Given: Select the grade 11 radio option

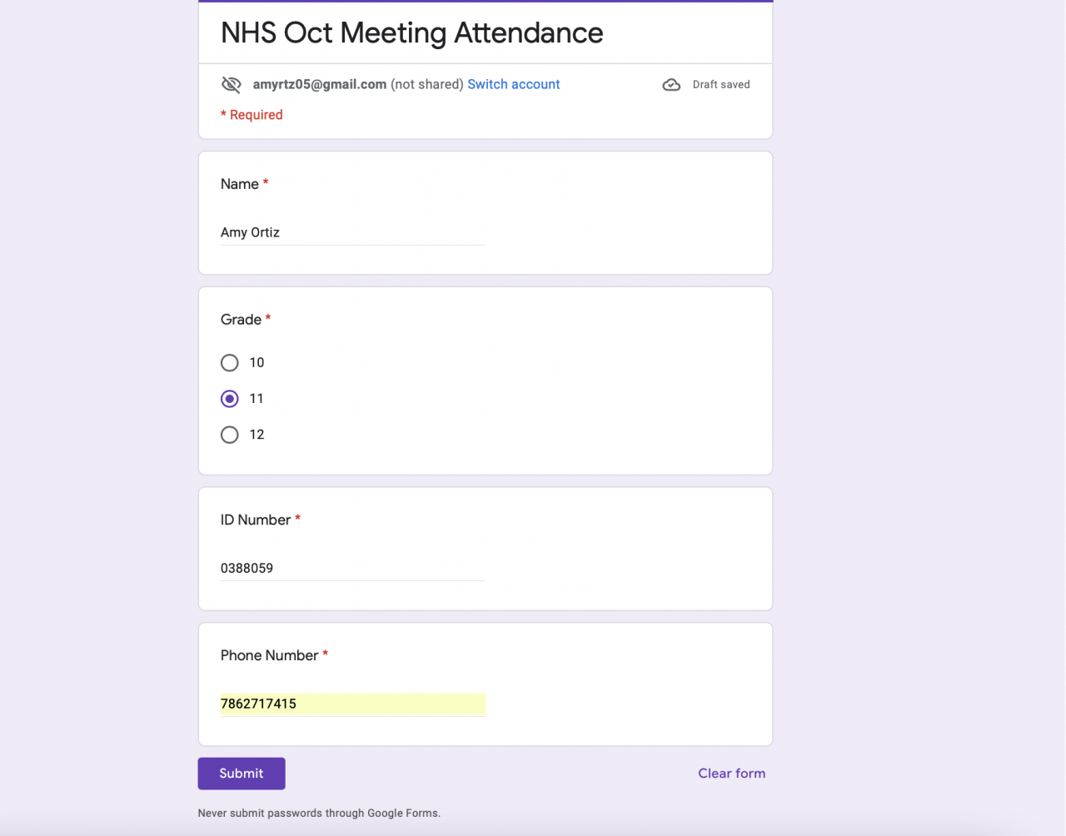Looking at the screenshot, I should (230, 399).
